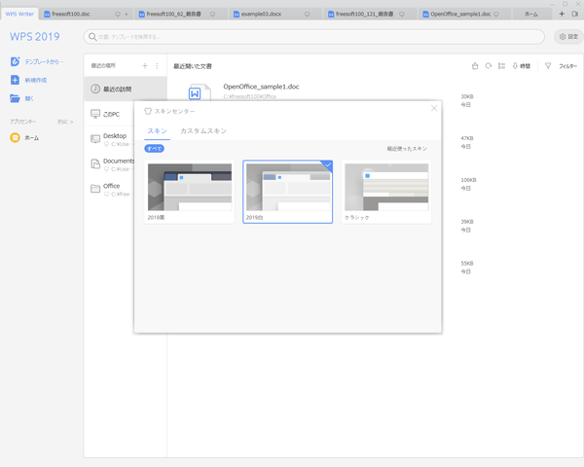Click the 最近開いた文書 heading

(x=193, y=66)
